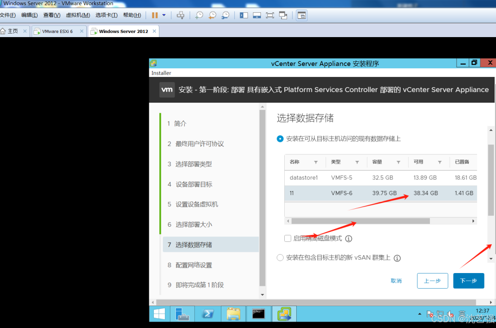Select install on existing datastore radio option

pyautogui.click(x=280, y=139)
